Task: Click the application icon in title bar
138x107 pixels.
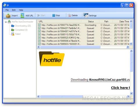Action: coord(5,5)
